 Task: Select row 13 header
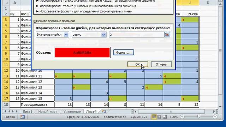pyautogui.click(x=6, y=76)
